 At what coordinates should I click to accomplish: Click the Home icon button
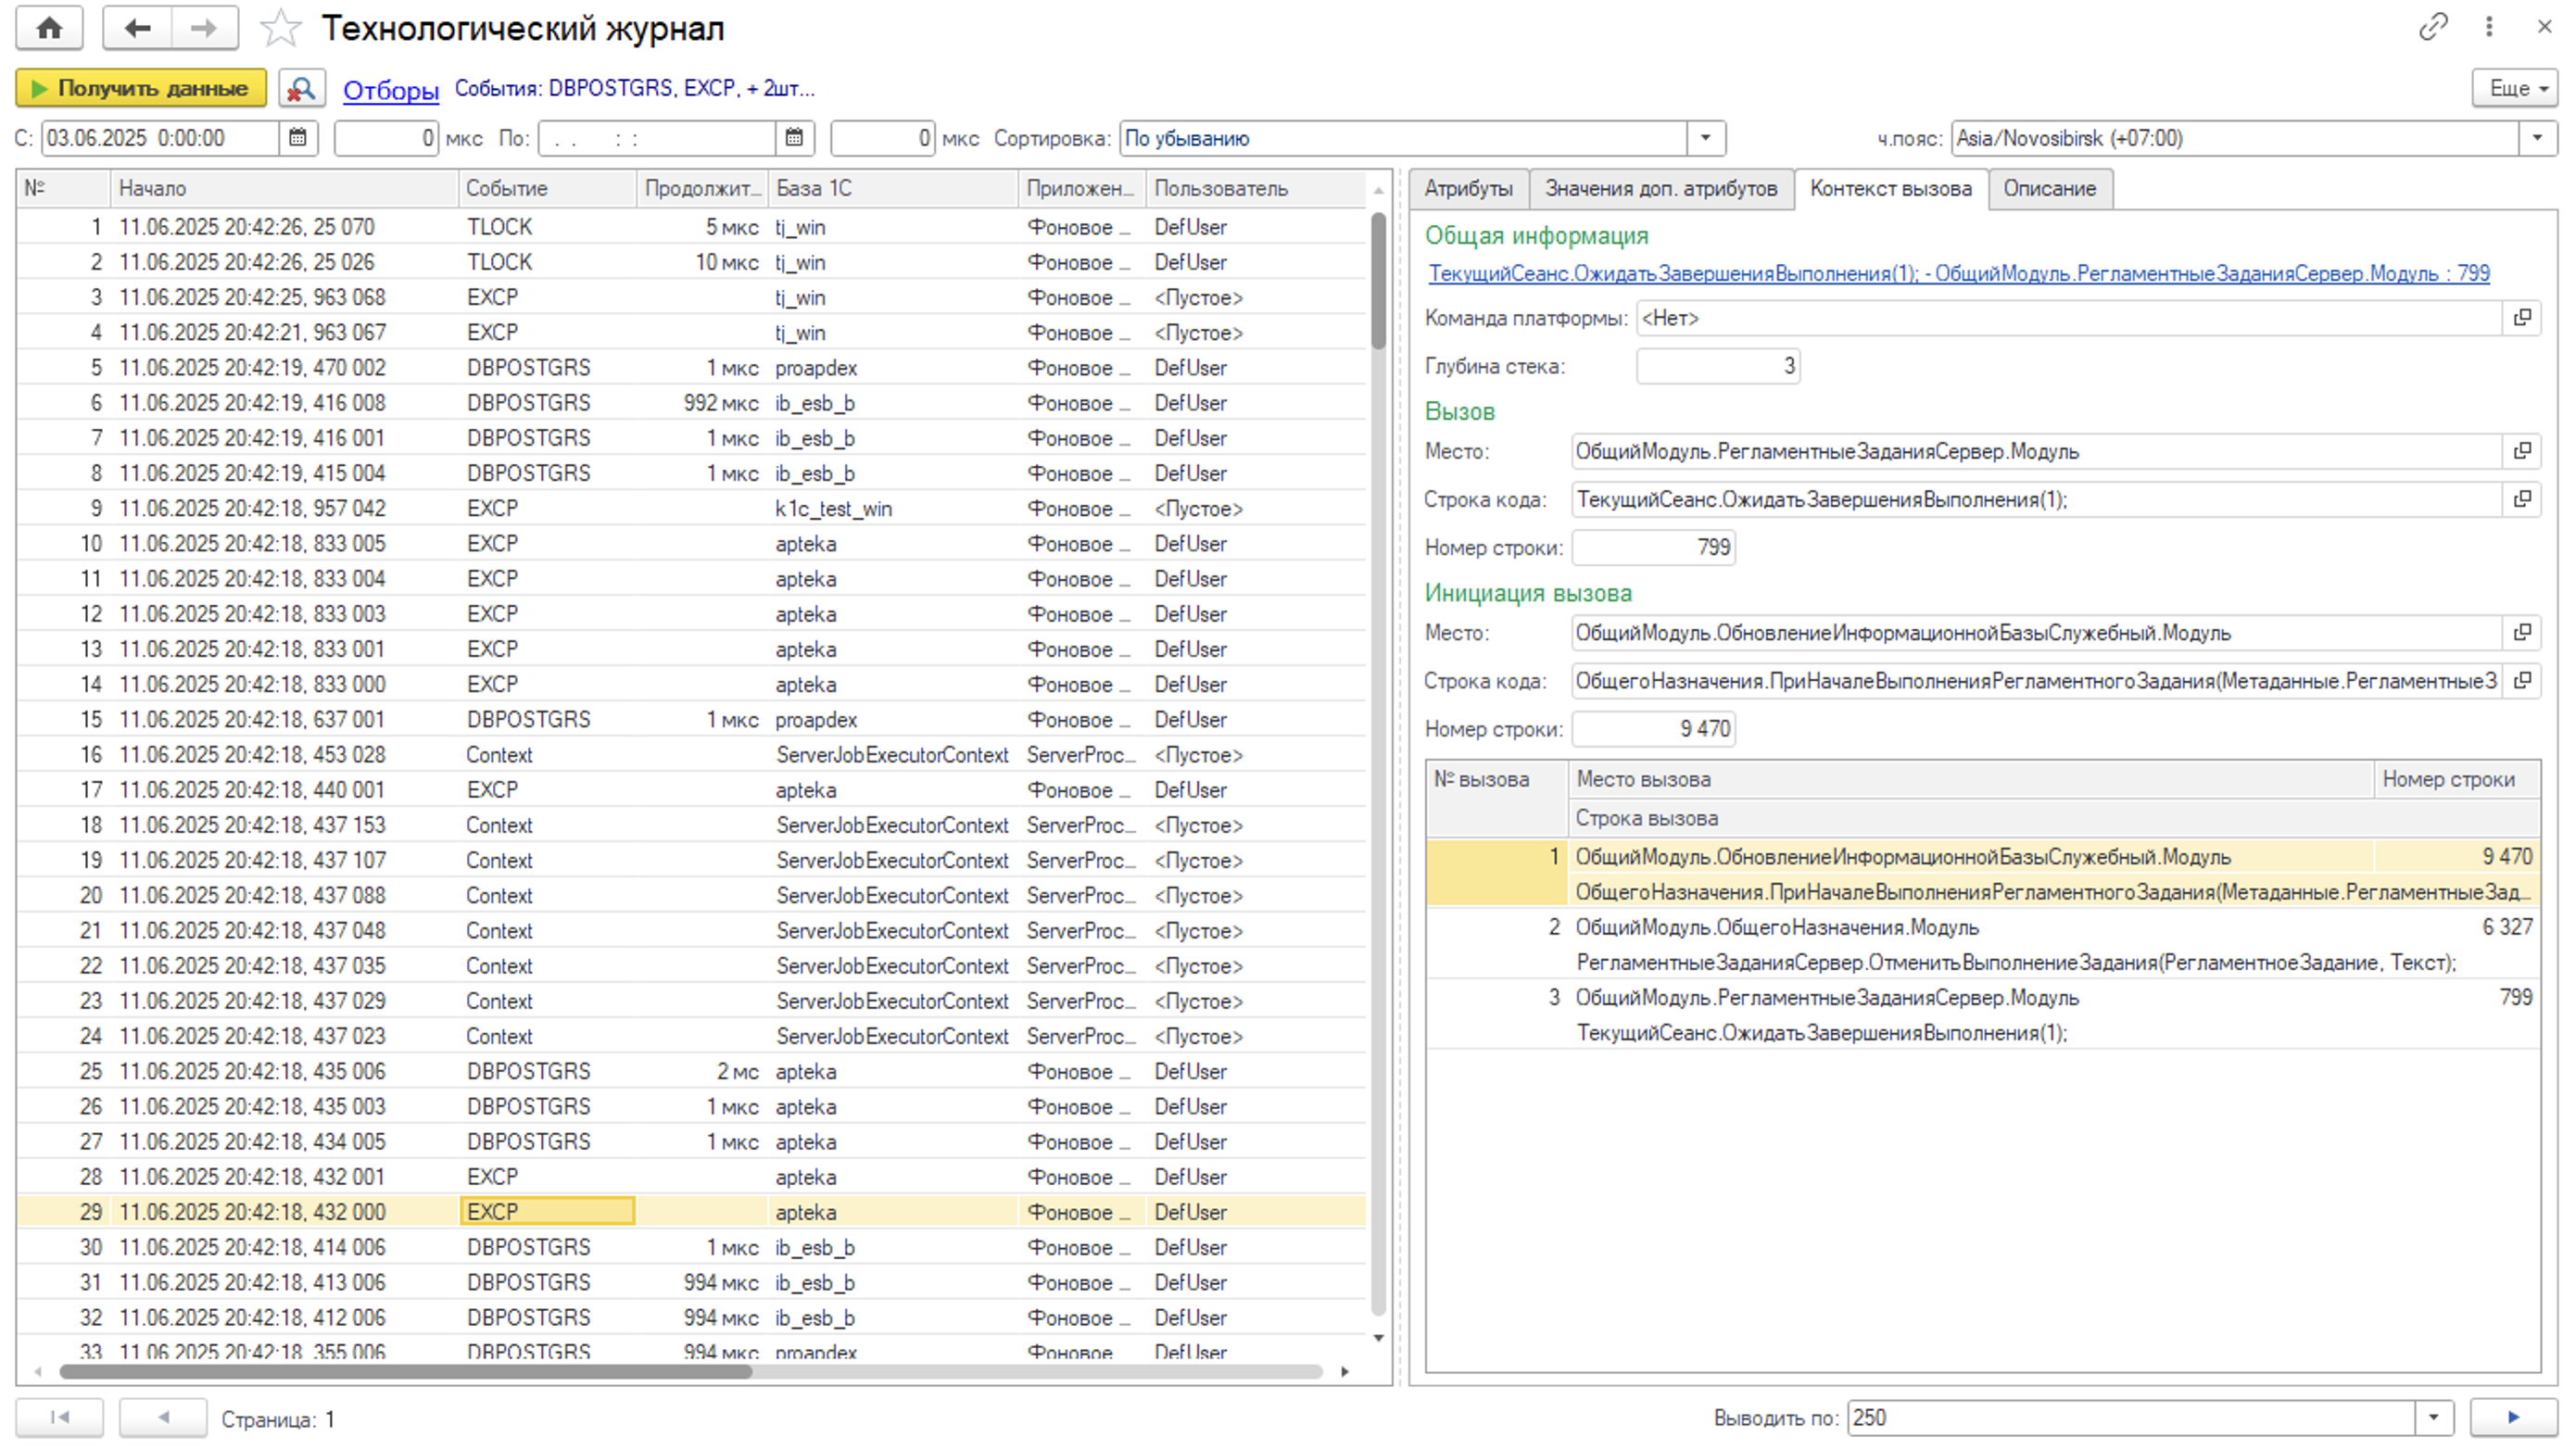tap(49, 28)
